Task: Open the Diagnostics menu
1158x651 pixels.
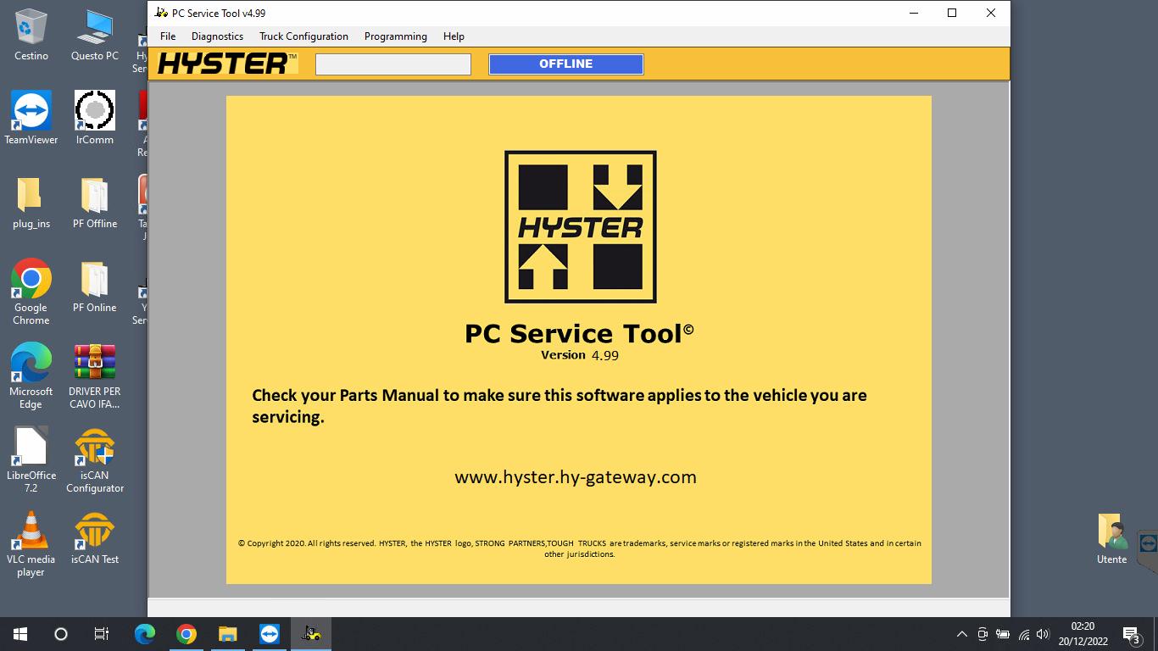Action: click(217, 36)
